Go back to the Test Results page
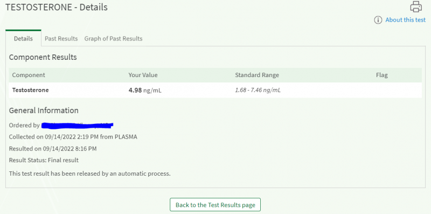The image size is (431, 214). click(x=215, y=205)
